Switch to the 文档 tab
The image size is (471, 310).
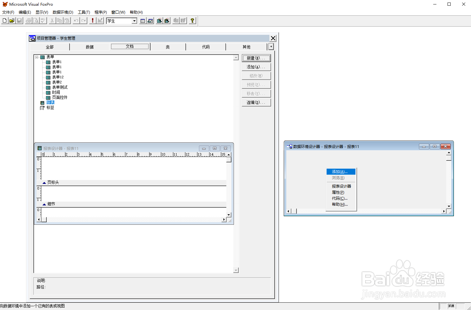pyautogui.click(x=130, y=47)
